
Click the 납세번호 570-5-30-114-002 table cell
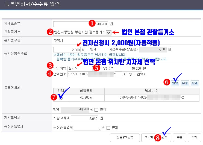point(152,97)
